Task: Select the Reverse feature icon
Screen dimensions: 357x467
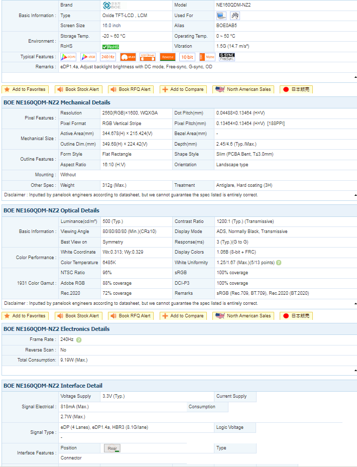Action: click(168, 57)
